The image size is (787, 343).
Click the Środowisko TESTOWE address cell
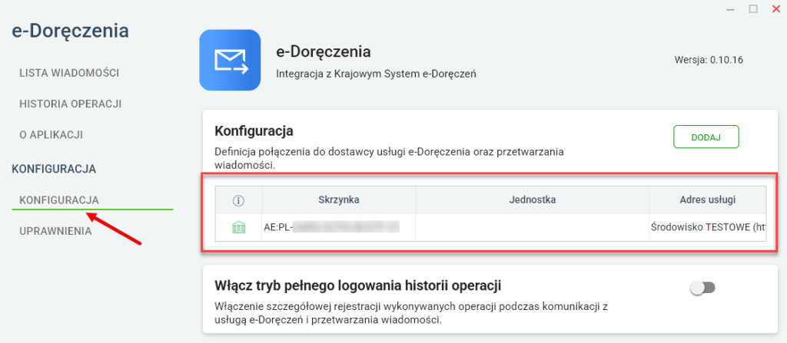[x=708, y=227]
